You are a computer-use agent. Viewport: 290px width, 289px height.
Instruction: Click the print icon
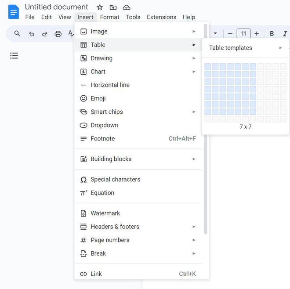tap(58, 34)
